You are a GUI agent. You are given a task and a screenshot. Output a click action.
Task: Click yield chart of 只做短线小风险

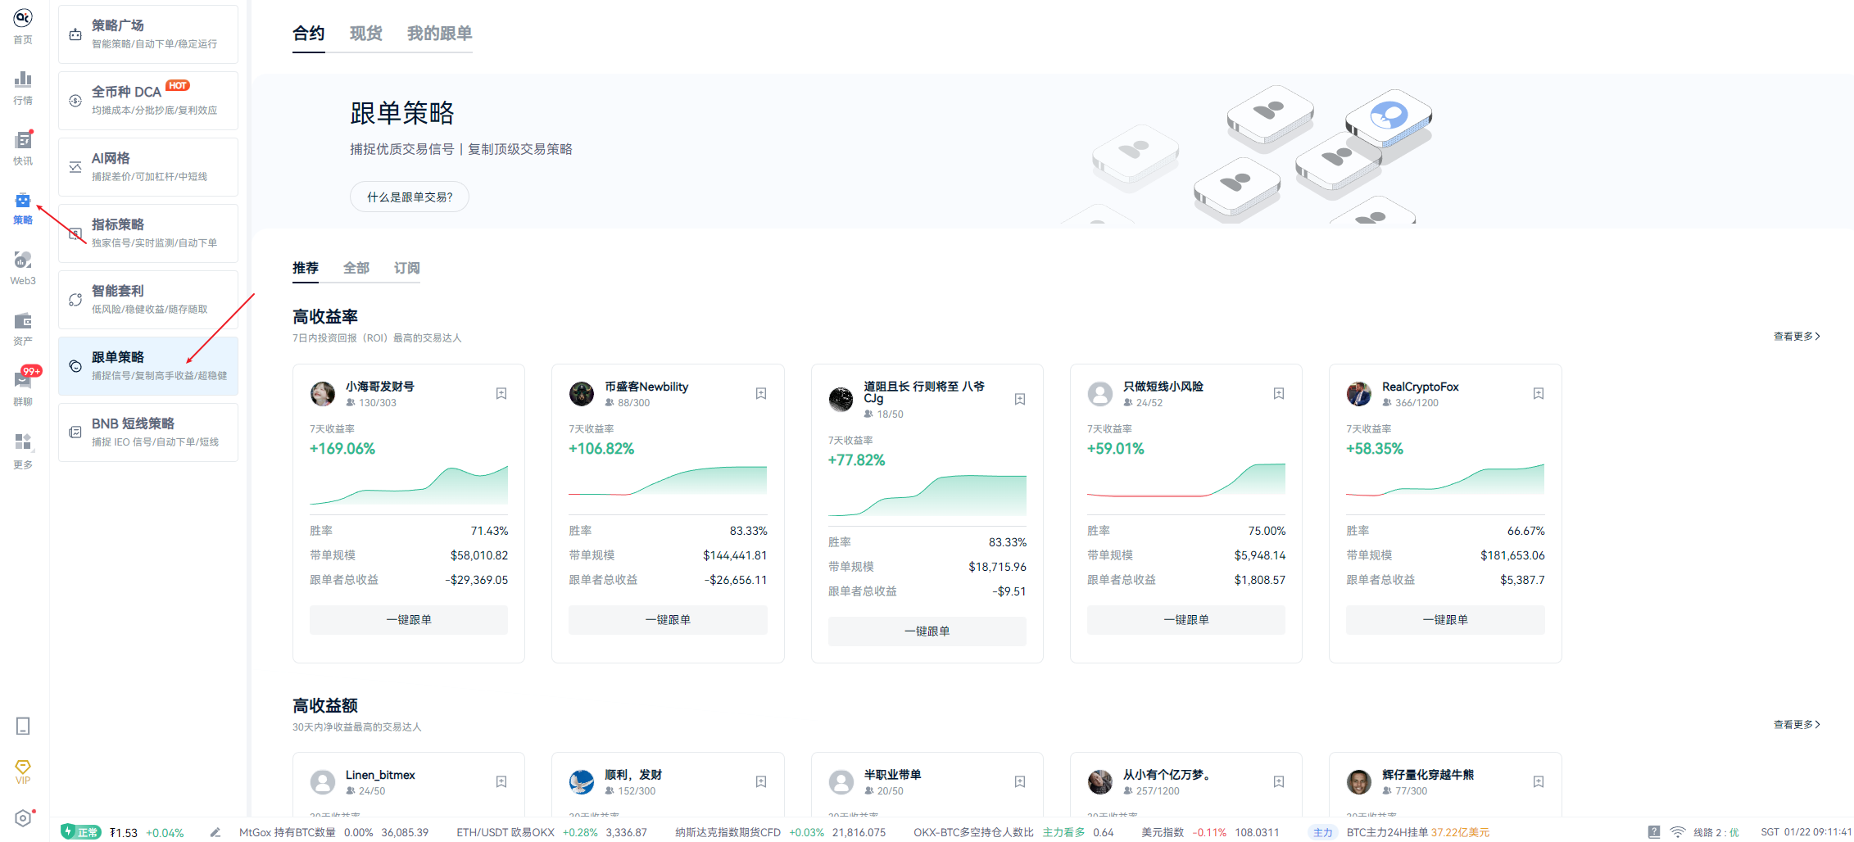(1186, 480)
